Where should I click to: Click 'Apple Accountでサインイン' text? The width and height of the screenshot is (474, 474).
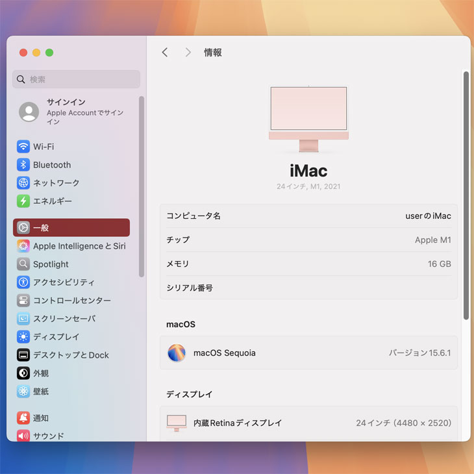85,117
